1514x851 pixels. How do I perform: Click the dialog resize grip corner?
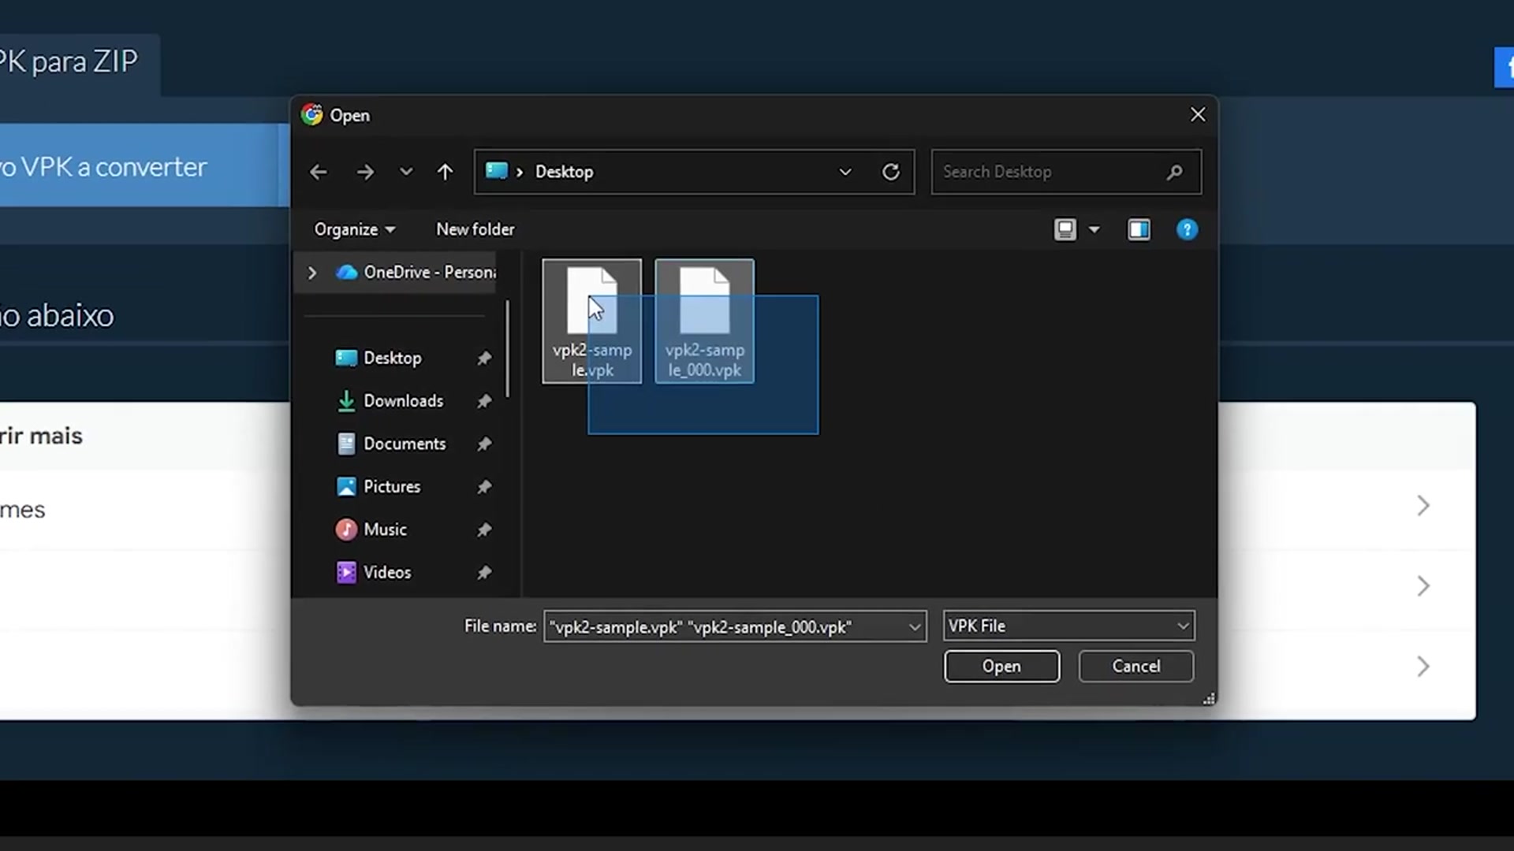(1209, 698)
